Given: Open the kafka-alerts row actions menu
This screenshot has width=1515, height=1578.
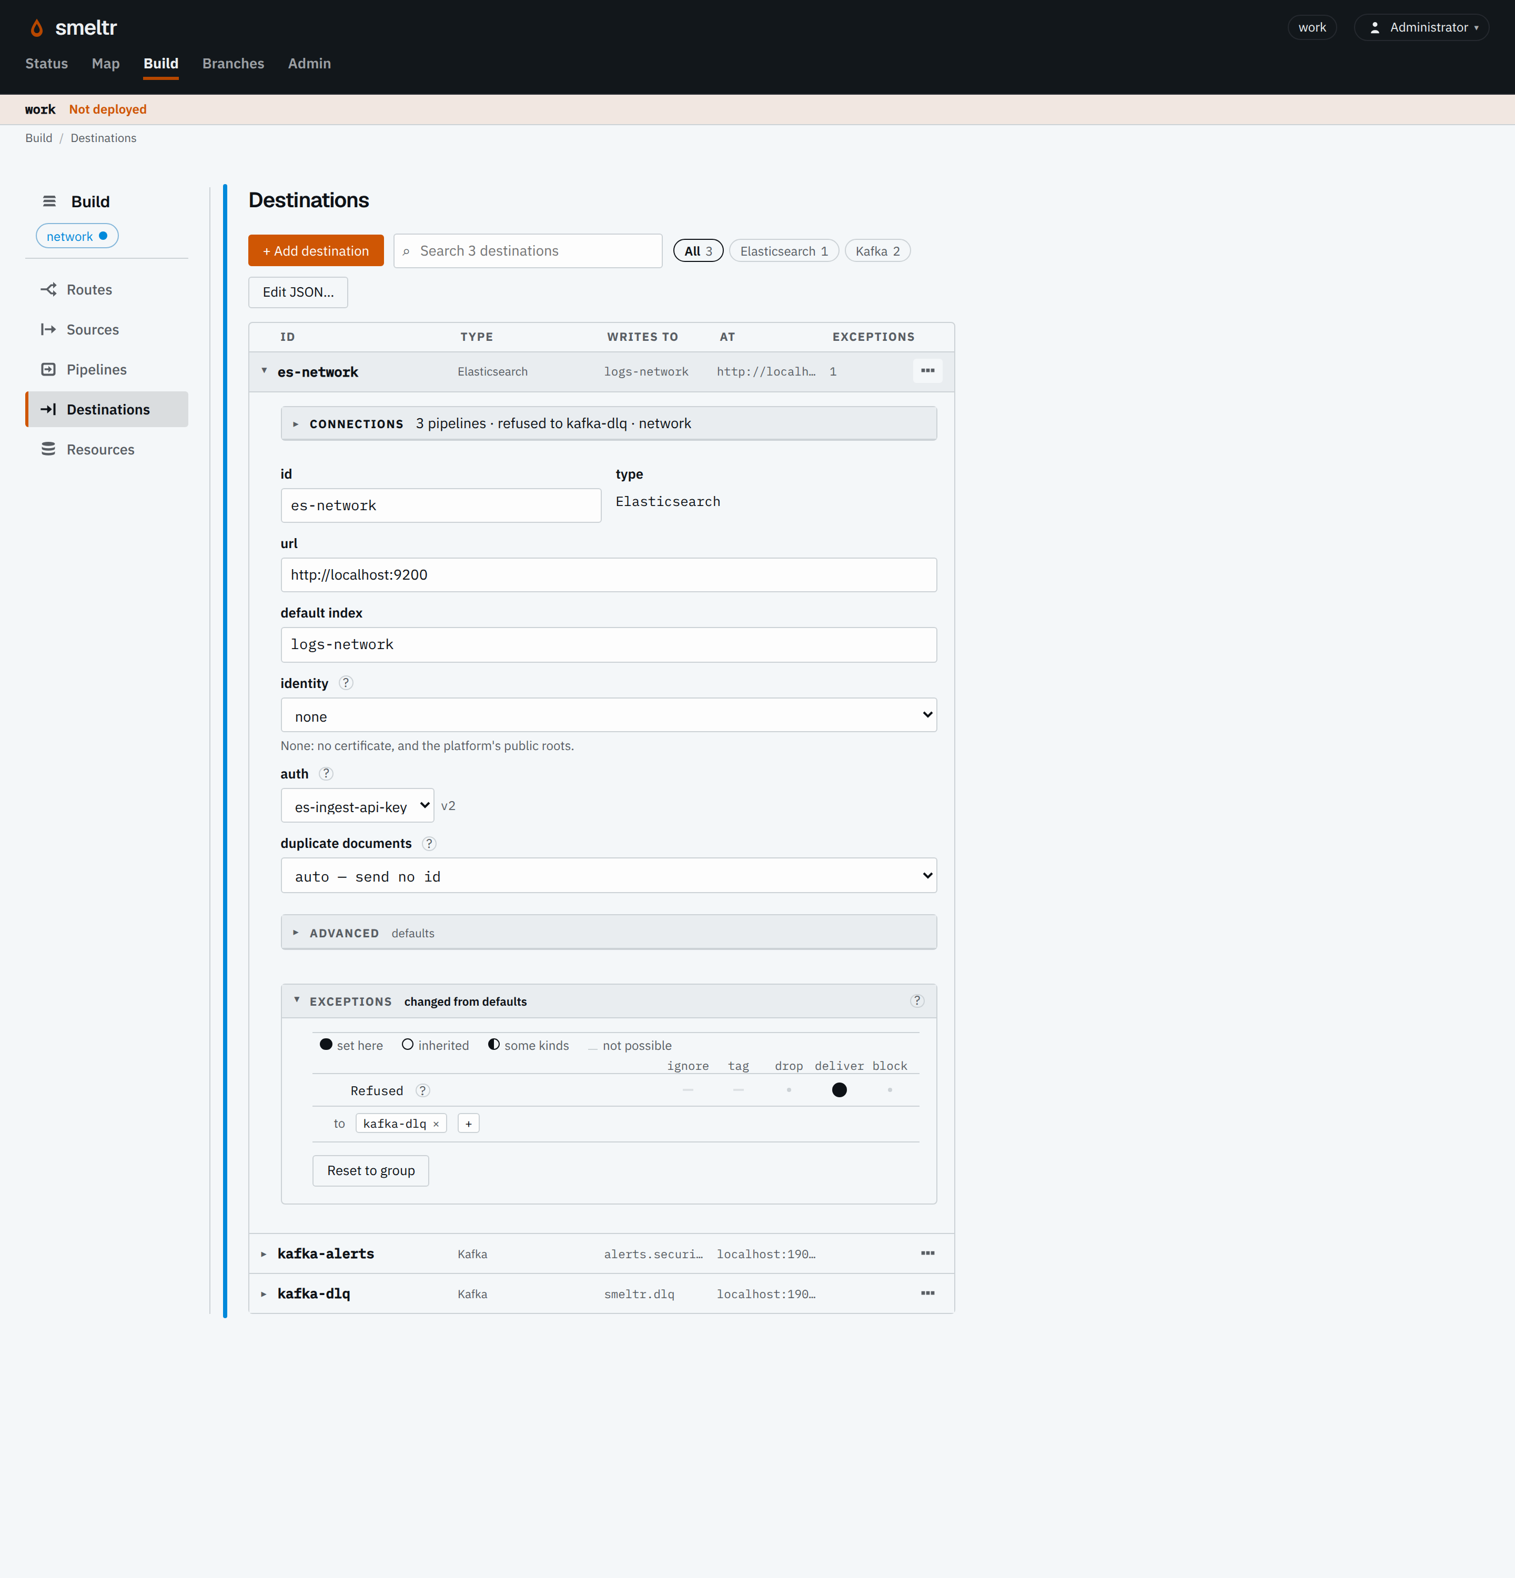Looking at the screenshot, I should click(927, 1253).
